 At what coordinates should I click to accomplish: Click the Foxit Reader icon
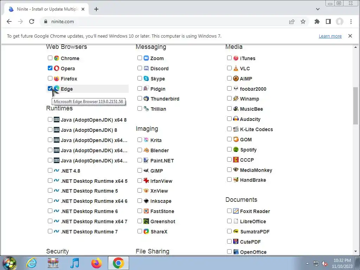[x=236, y=211]
